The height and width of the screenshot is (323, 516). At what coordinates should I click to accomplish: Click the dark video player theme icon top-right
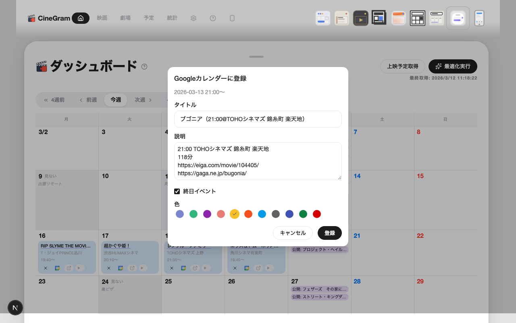click(x=360, y=18)
